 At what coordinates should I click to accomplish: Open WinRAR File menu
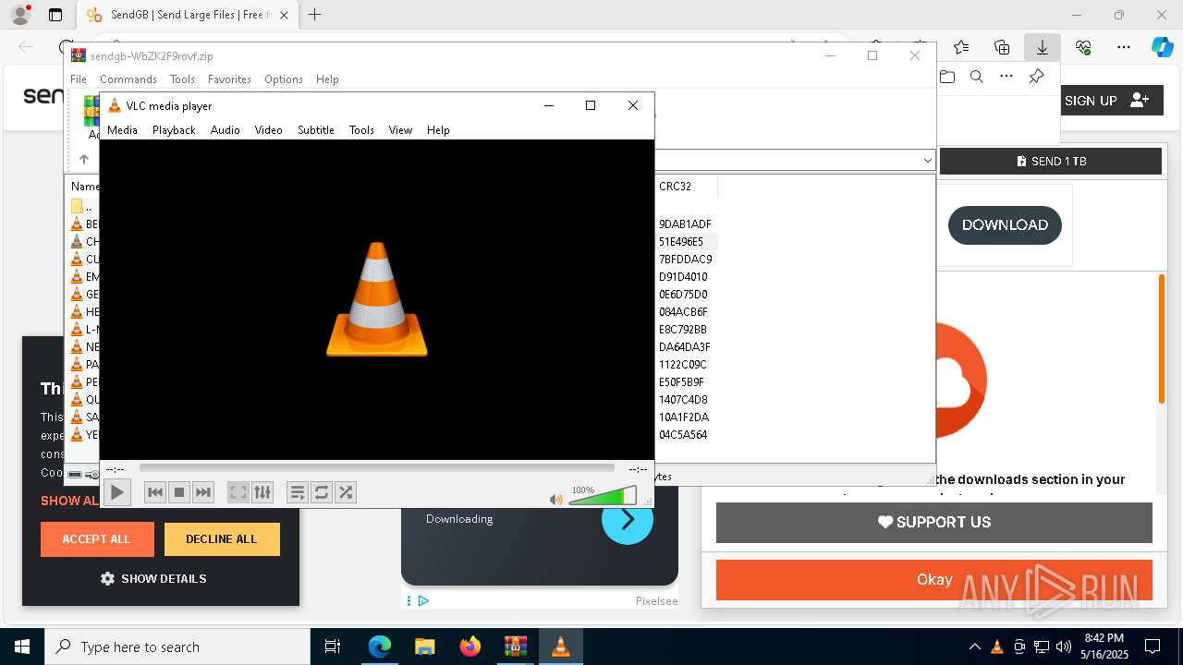point(79,79)
